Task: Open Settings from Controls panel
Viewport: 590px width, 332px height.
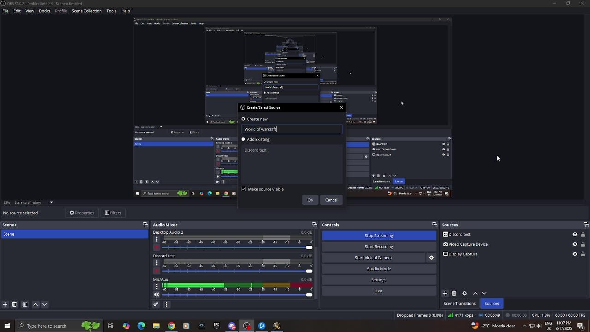Action: [379, 280]
